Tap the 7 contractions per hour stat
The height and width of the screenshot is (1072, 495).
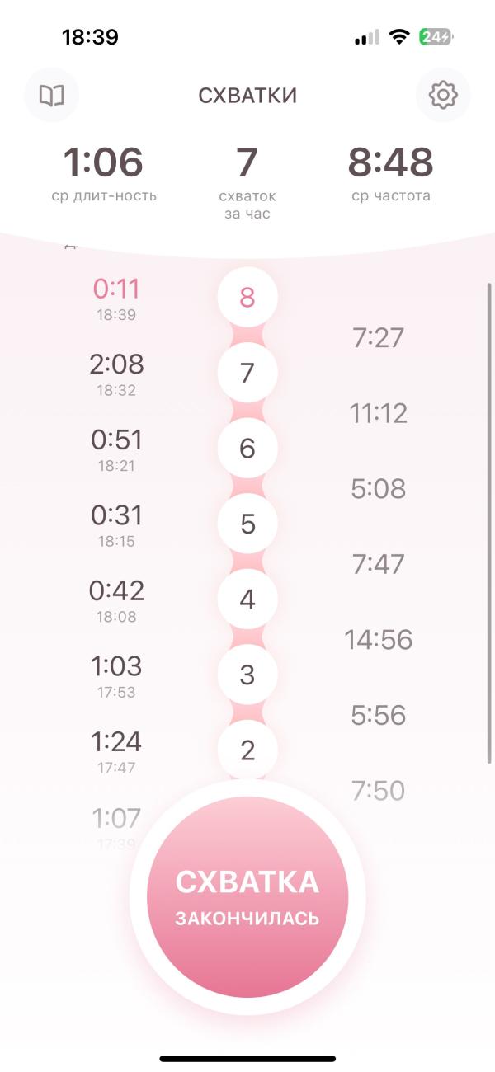click(247, 162)
